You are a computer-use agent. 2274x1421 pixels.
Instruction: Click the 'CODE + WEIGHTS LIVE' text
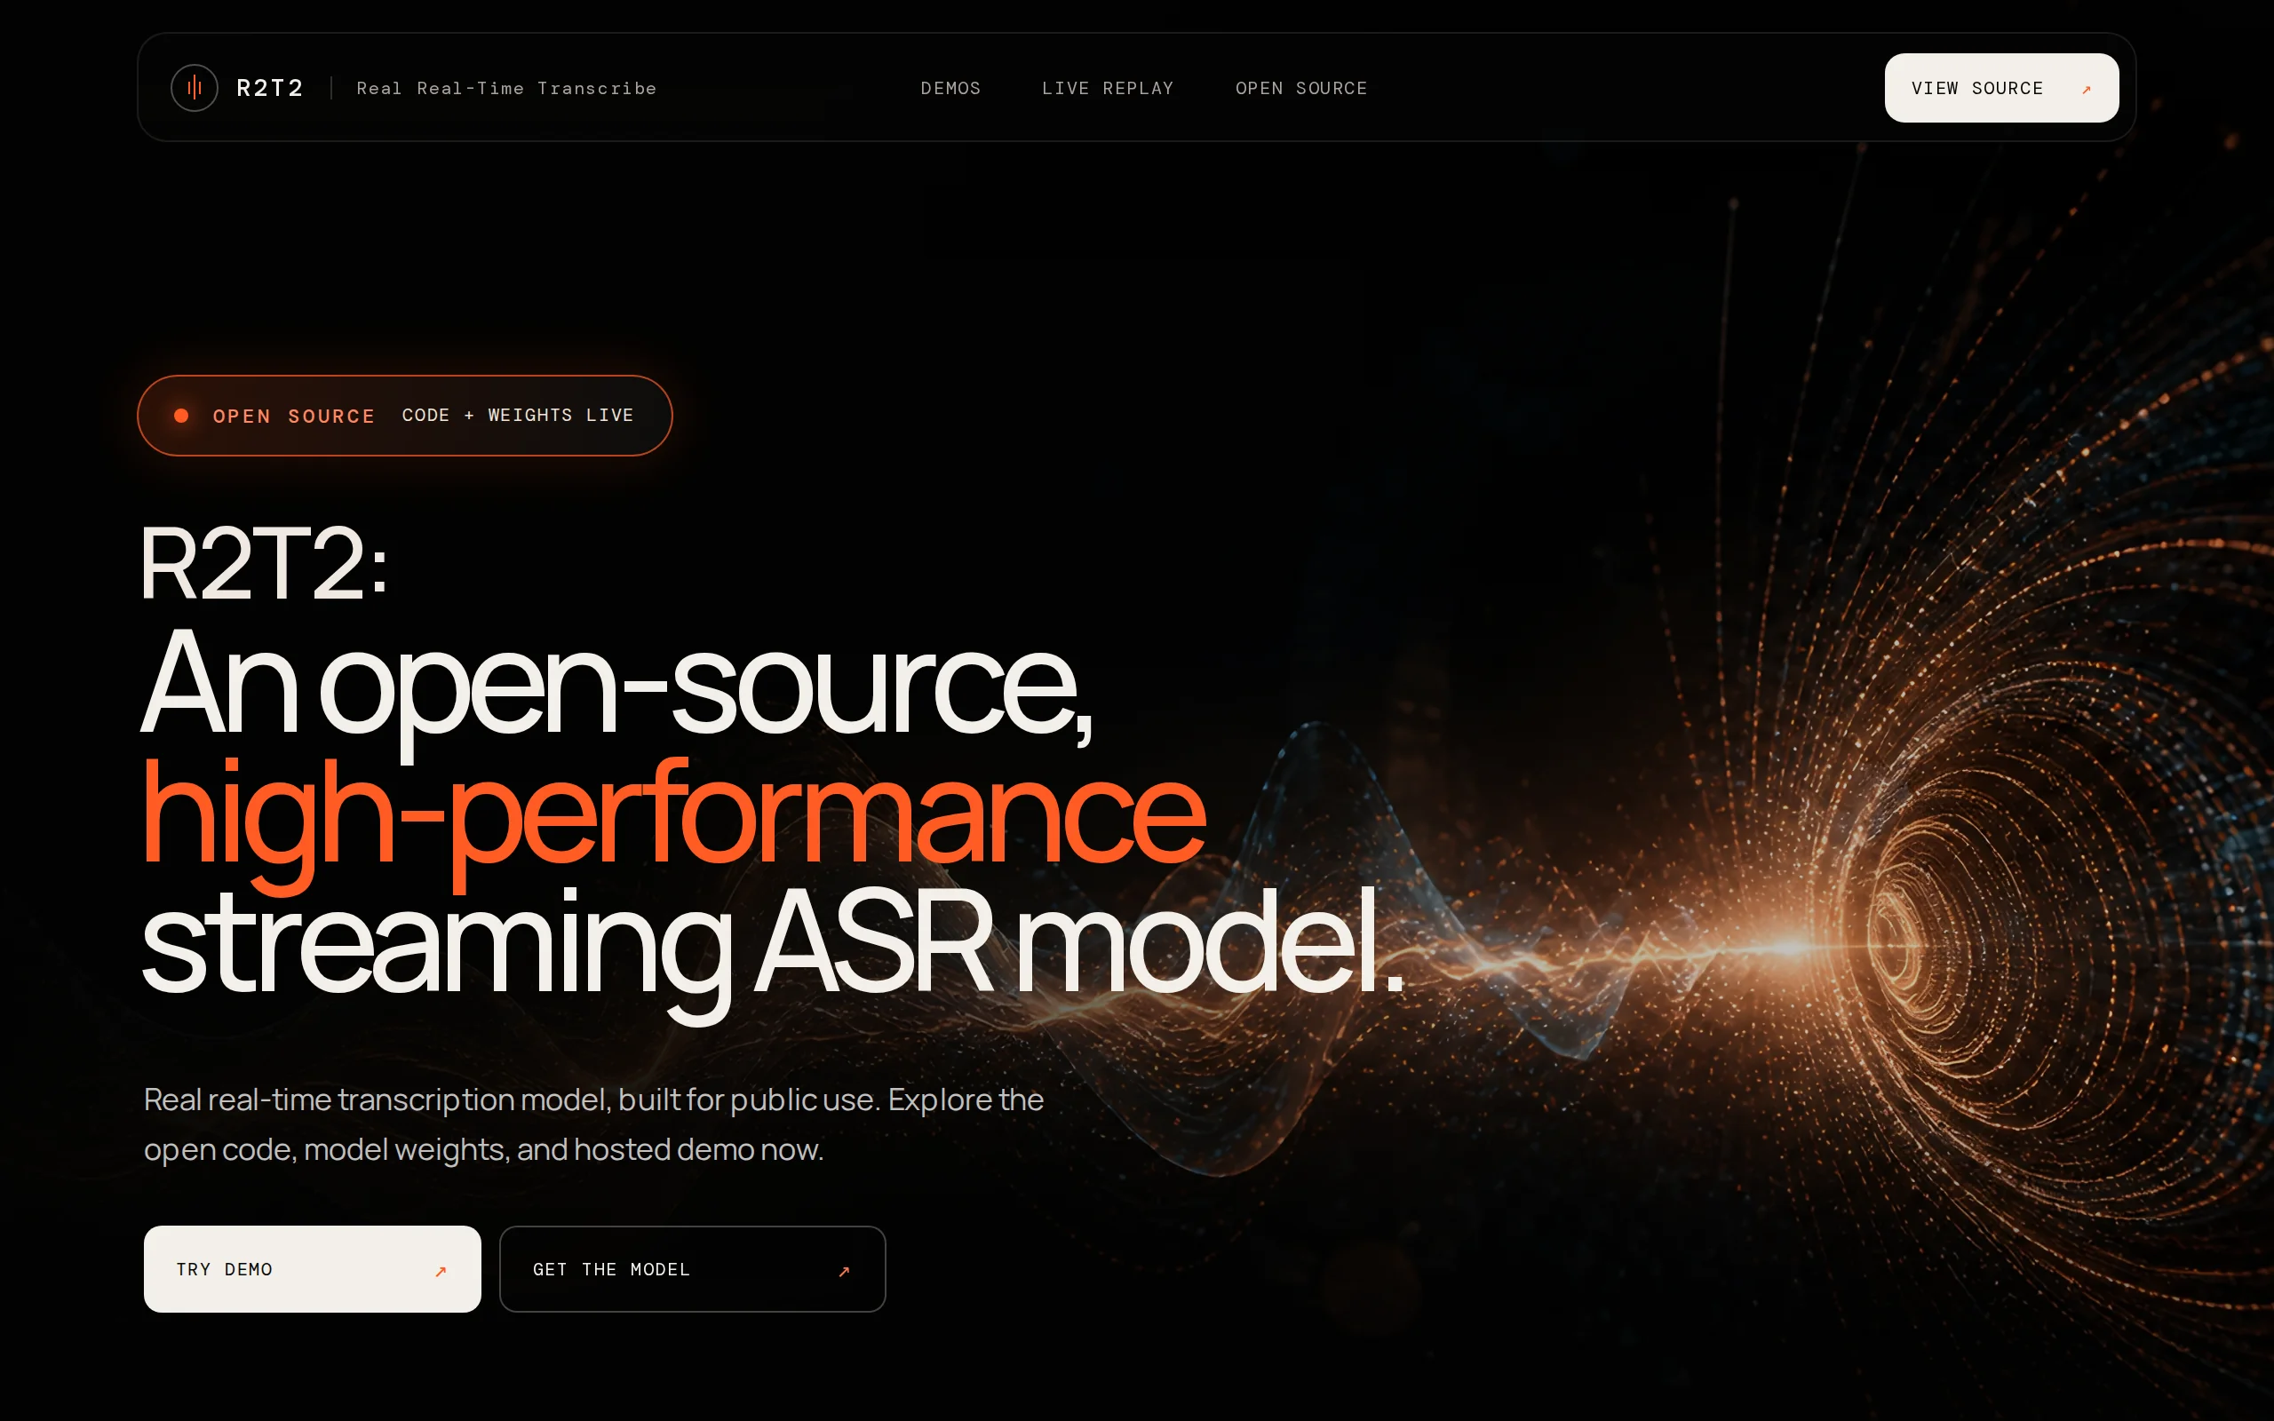[x=518, y=416]
